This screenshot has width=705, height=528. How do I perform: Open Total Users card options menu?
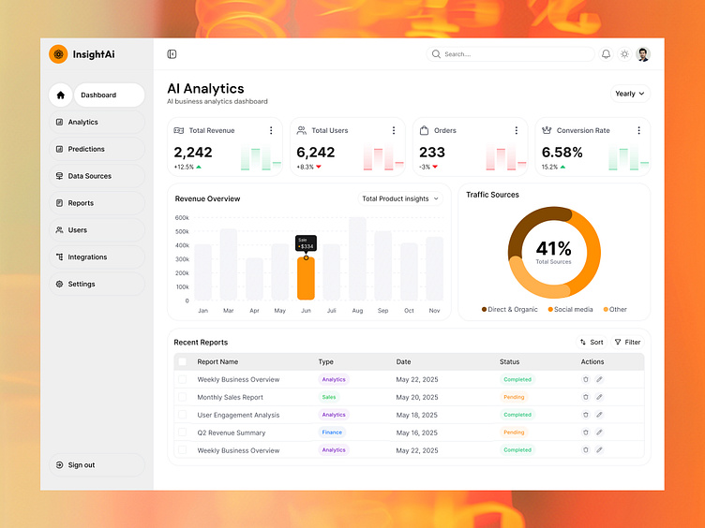[x=394, y=130]
